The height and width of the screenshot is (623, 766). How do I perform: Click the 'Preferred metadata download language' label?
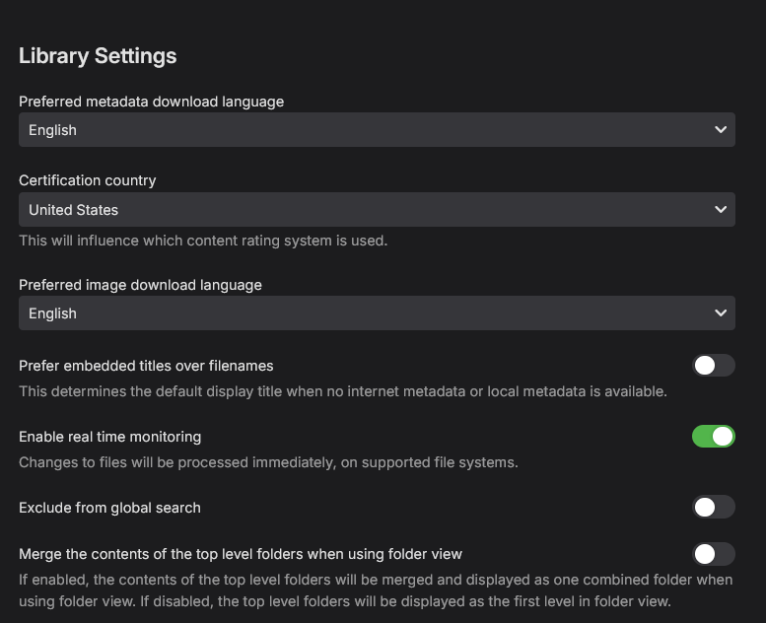151,102
